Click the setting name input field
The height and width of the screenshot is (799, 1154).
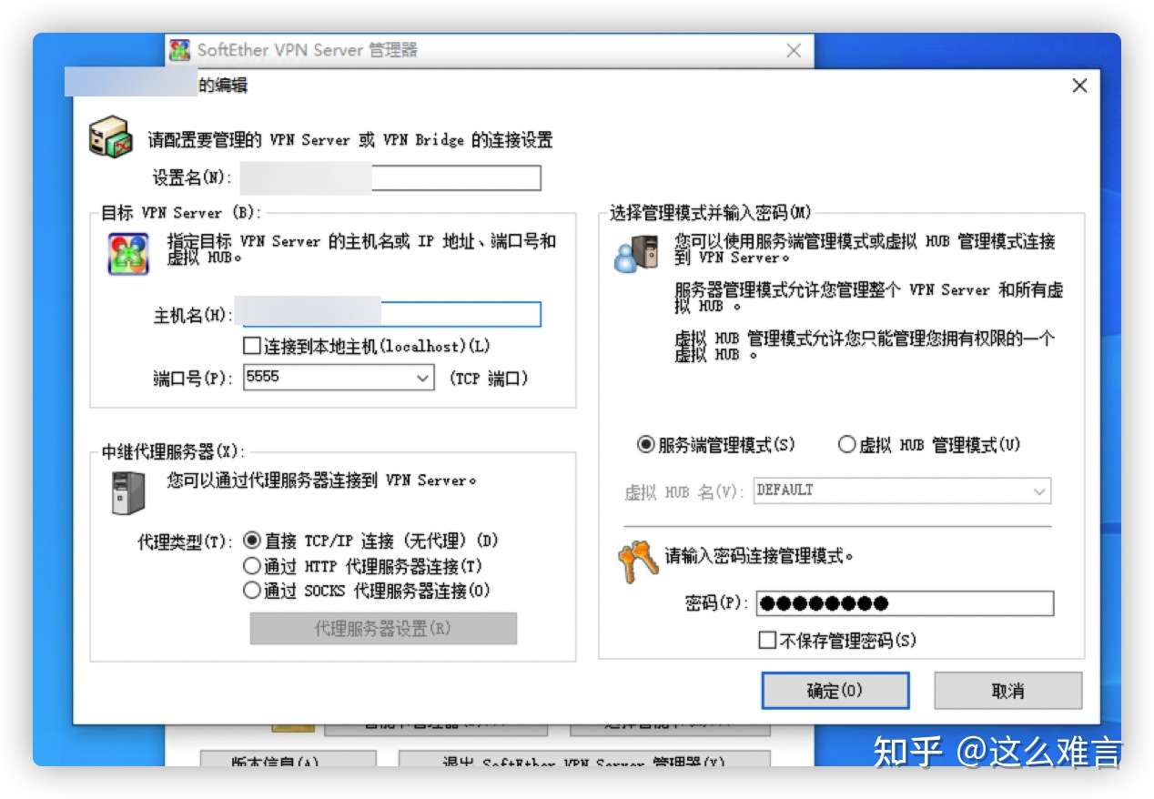point(391,177)
